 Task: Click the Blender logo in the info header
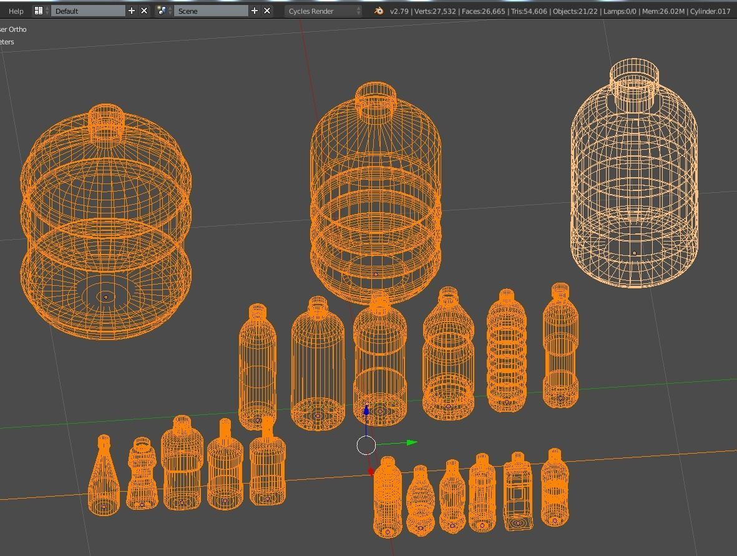tap(379, 11)
